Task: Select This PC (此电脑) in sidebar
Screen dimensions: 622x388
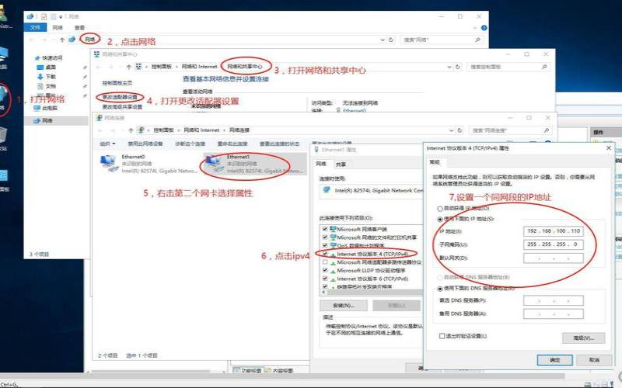Action: (46, 108)
